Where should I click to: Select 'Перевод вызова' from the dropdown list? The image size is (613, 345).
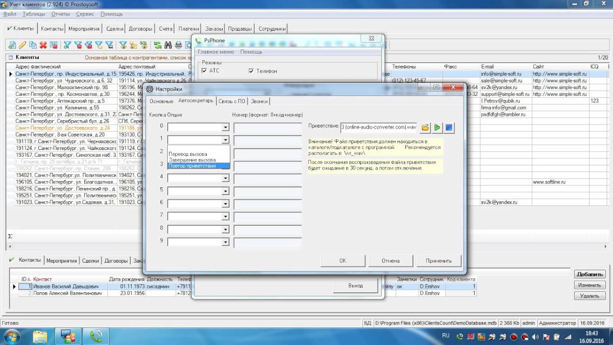(x=199, y=154)
